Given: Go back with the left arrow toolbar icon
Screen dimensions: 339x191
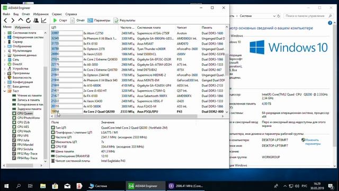Looking at the screenshot, I should coord(6,20).
